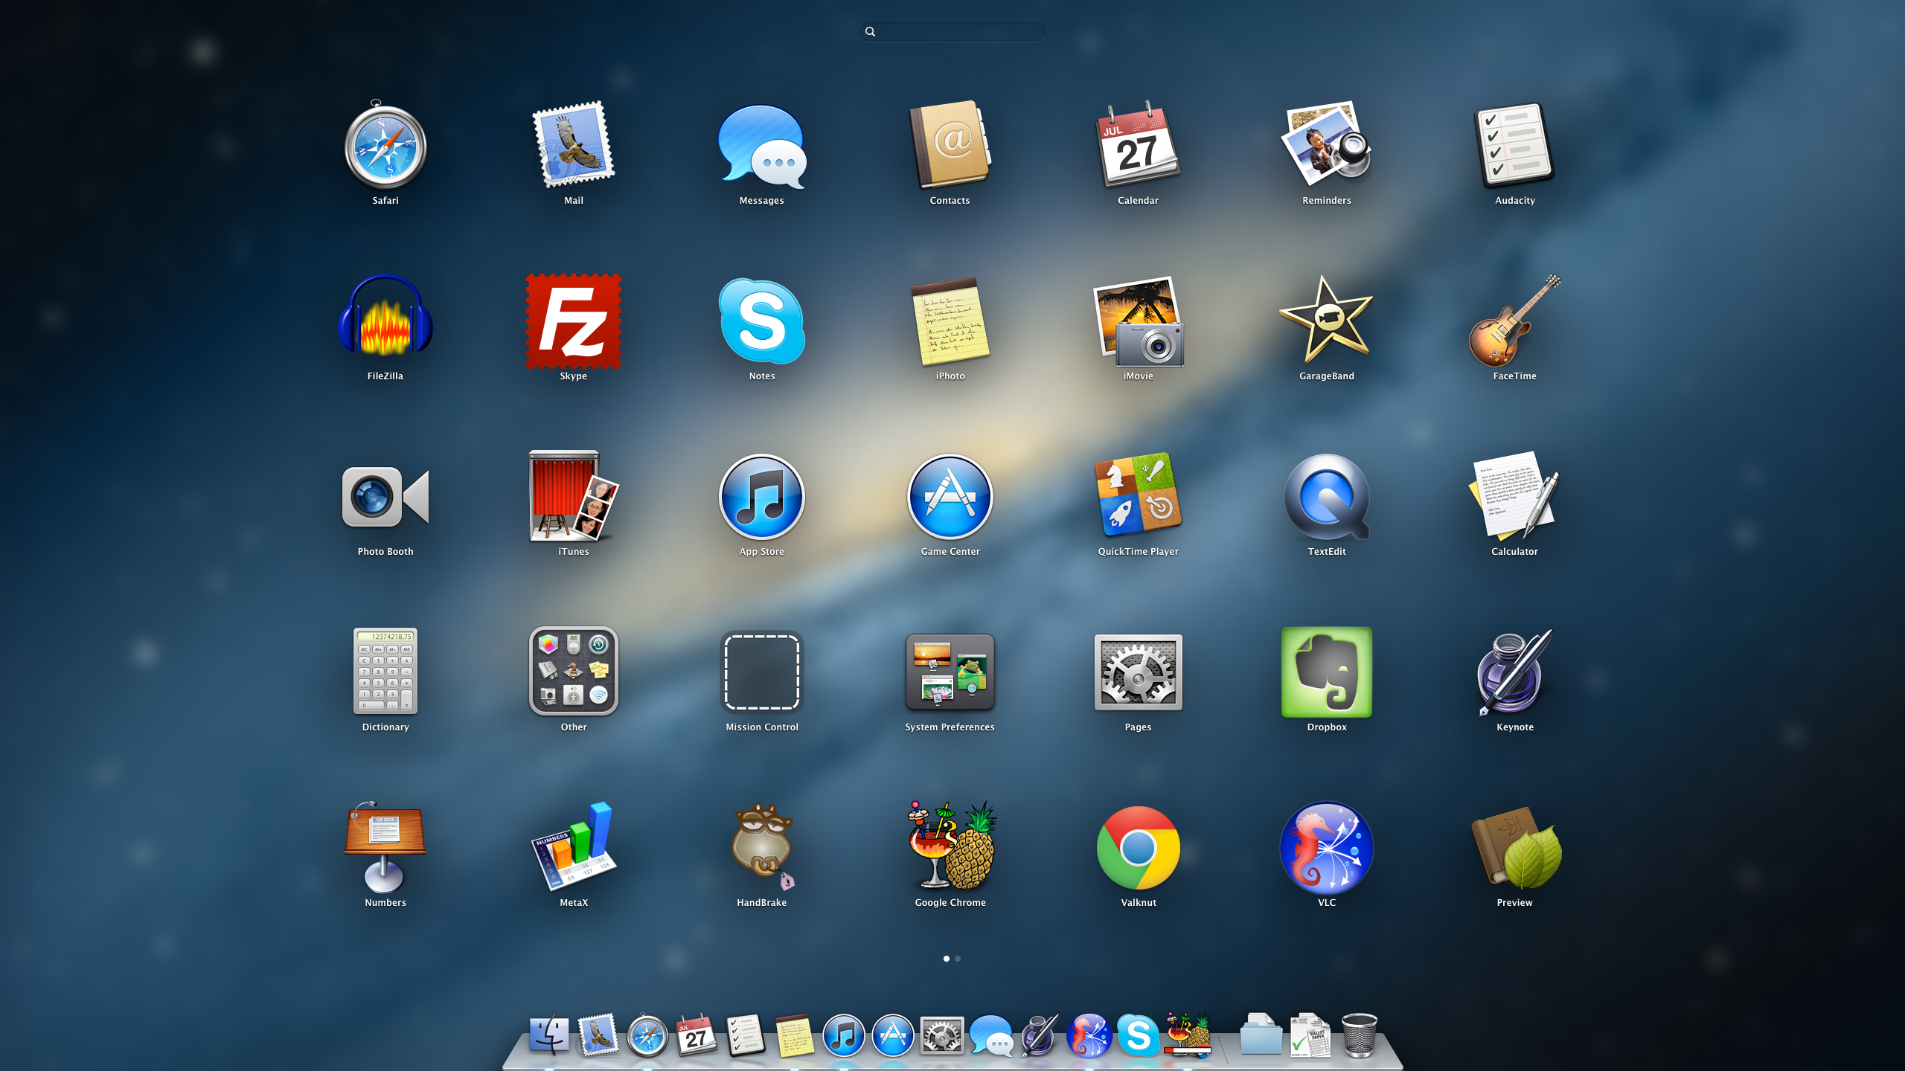Launch the bar chart icon labeled MetaX
The image size is (1905, 1071).
(x=573, y=846)
